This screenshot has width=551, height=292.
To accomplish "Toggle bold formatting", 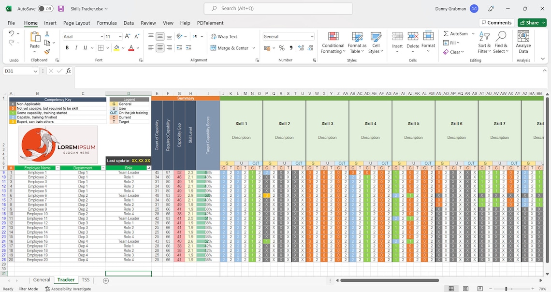I will click(x=67, y=47).
